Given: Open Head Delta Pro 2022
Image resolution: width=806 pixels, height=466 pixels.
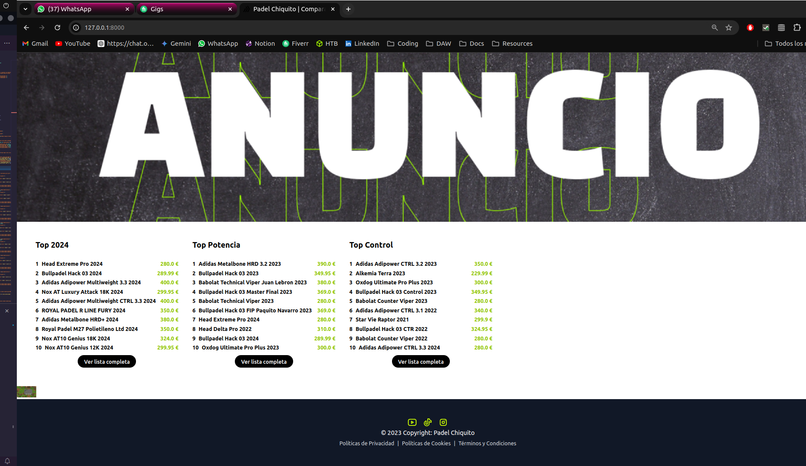Looking at the screenshot, I should click(x=225, y=329).
